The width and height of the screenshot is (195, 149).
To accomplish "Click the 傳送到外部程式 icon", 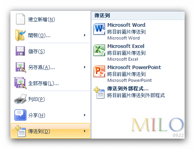I will [x=99, y=93].
